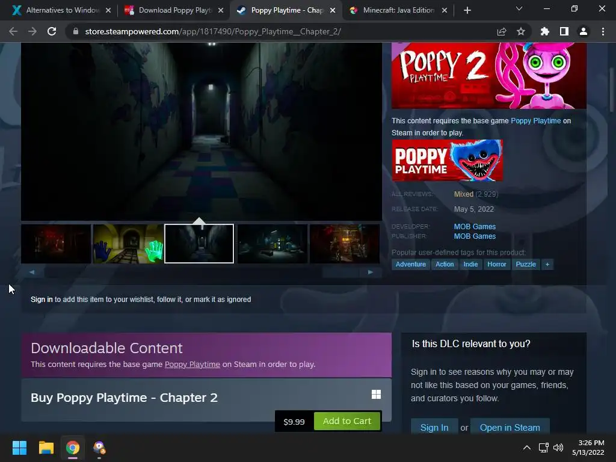Screen dimensions: 616x462
Task: Click the padlock site info icon
Action: (76, 31)
